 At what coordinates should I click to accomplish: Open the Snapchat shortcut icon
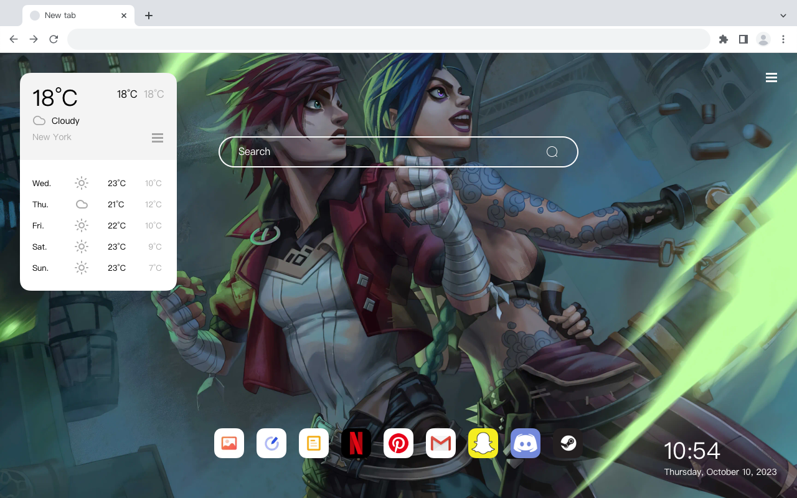click(x=483, y=443)
